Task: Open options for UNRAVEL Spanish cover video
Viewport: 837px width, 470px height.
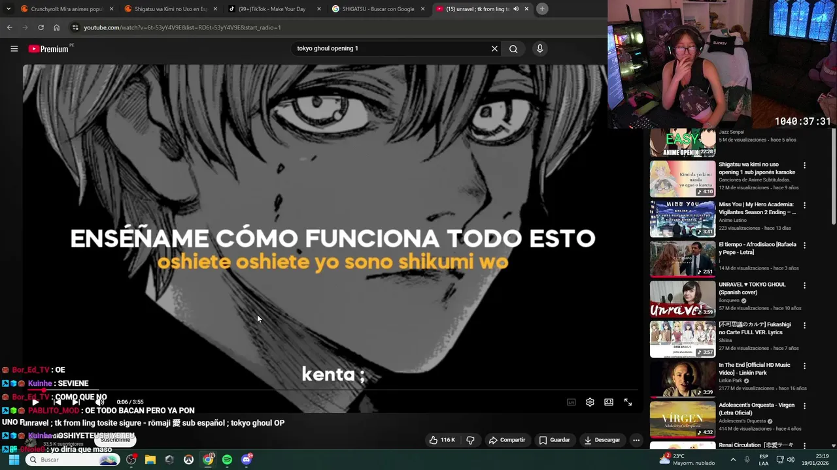Action: [x=804, y=285]
